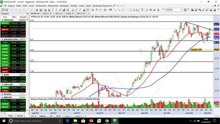The width and height of the screenshot is (220, 124).
Task: Click the new chart icon in toolbar
Action: pyautogui.click(x=3, y=10)
